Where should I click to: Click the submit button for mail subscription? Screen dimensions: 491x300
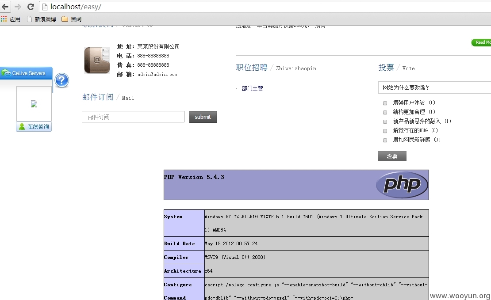(203, 117)
